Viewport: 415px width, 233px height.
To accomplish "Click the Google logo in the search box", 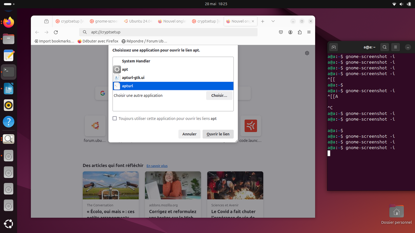I will tap(102, 93).
